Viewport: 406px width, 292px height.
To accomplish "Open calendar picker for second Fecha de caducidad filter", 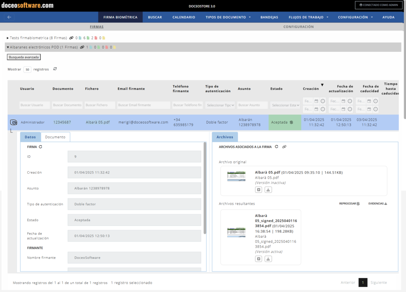I will tap(369, 109).
